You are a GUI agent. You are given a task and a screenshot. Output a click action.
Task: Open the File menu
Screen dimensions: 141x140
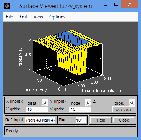10,17
